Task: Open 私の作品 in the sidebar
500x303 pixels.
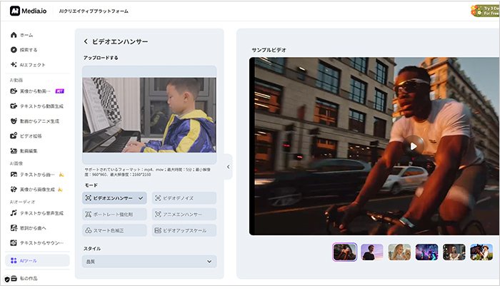Action: coord(24,279)
